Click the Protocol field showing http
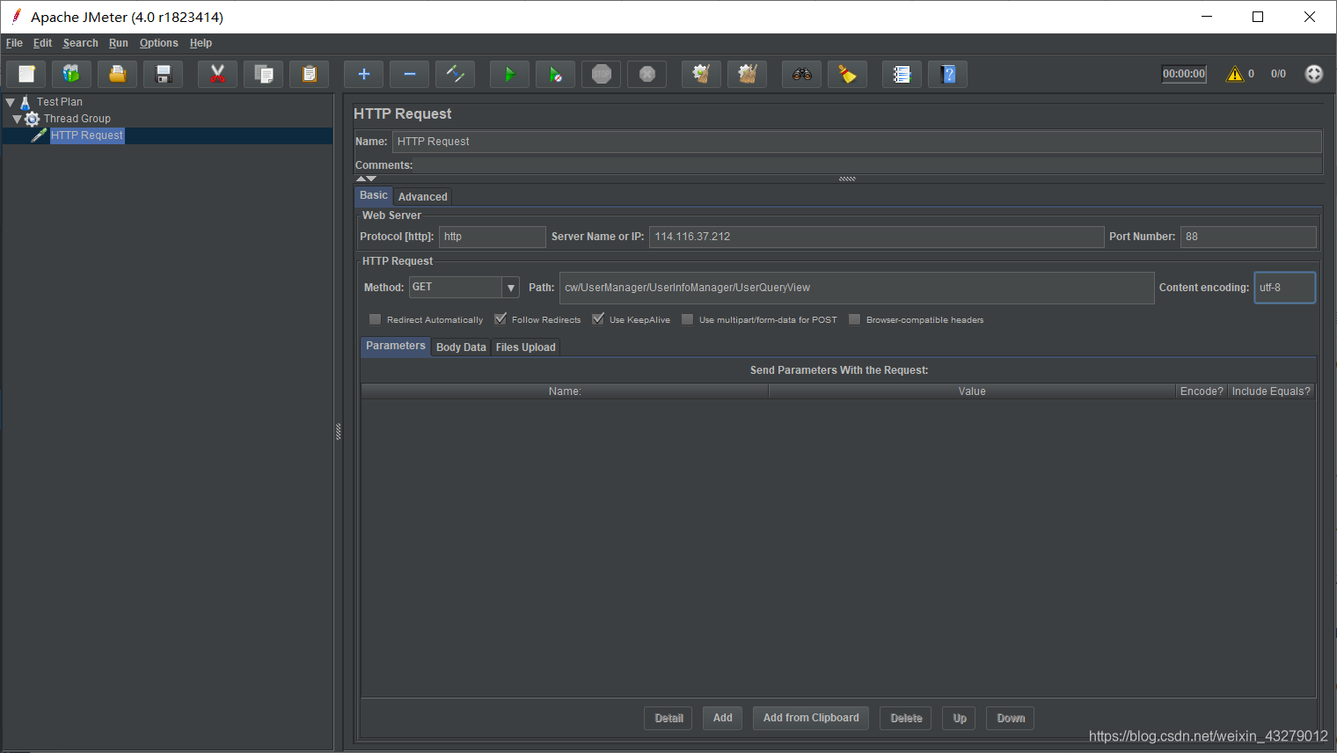 [493, 237]
